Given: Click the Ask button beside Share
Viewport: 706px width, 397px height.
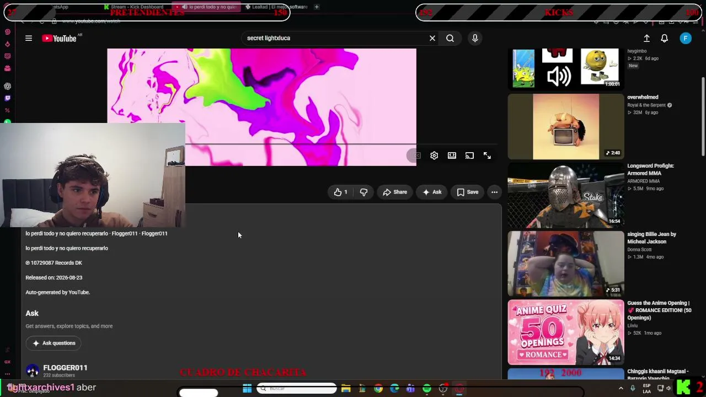Looking at the screenshot, I should click(432, 192).
